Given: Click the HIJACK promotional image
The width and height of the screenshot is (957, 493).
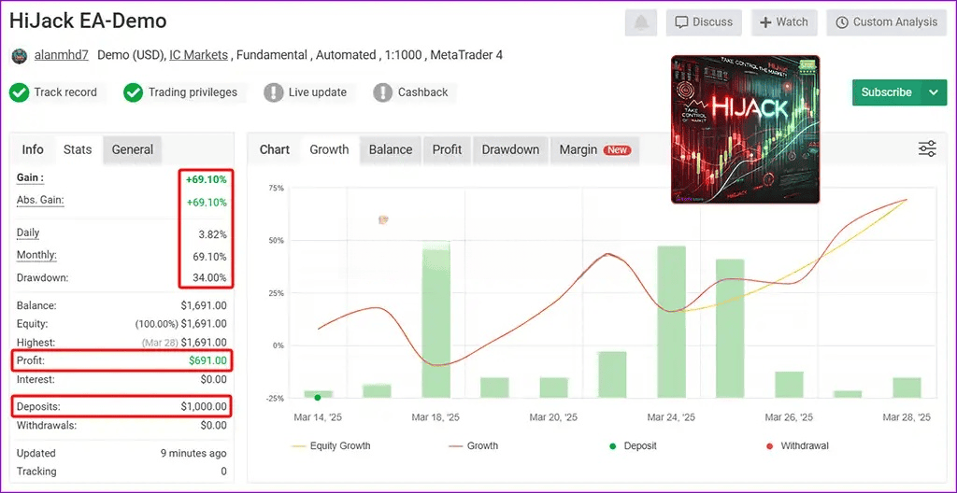Looking at the screenshot, I should (745, 130).
